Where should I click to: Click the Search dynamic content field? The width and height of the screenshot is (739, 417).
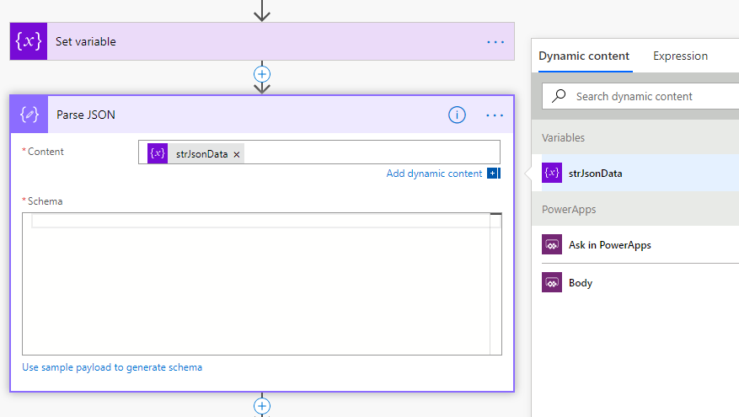[641, 96]
